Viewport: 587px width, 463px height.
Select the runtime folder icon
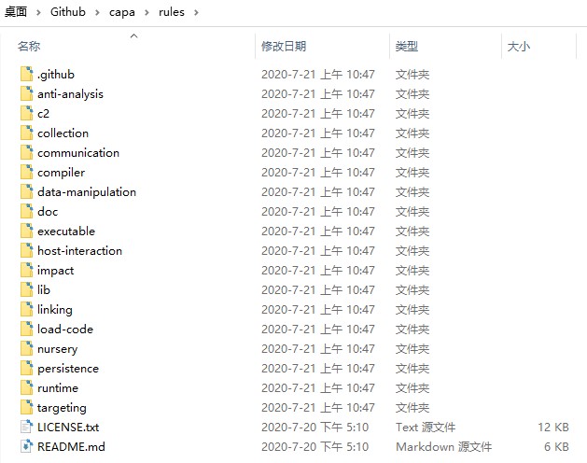pyautogui.click(x=26, y=387)
